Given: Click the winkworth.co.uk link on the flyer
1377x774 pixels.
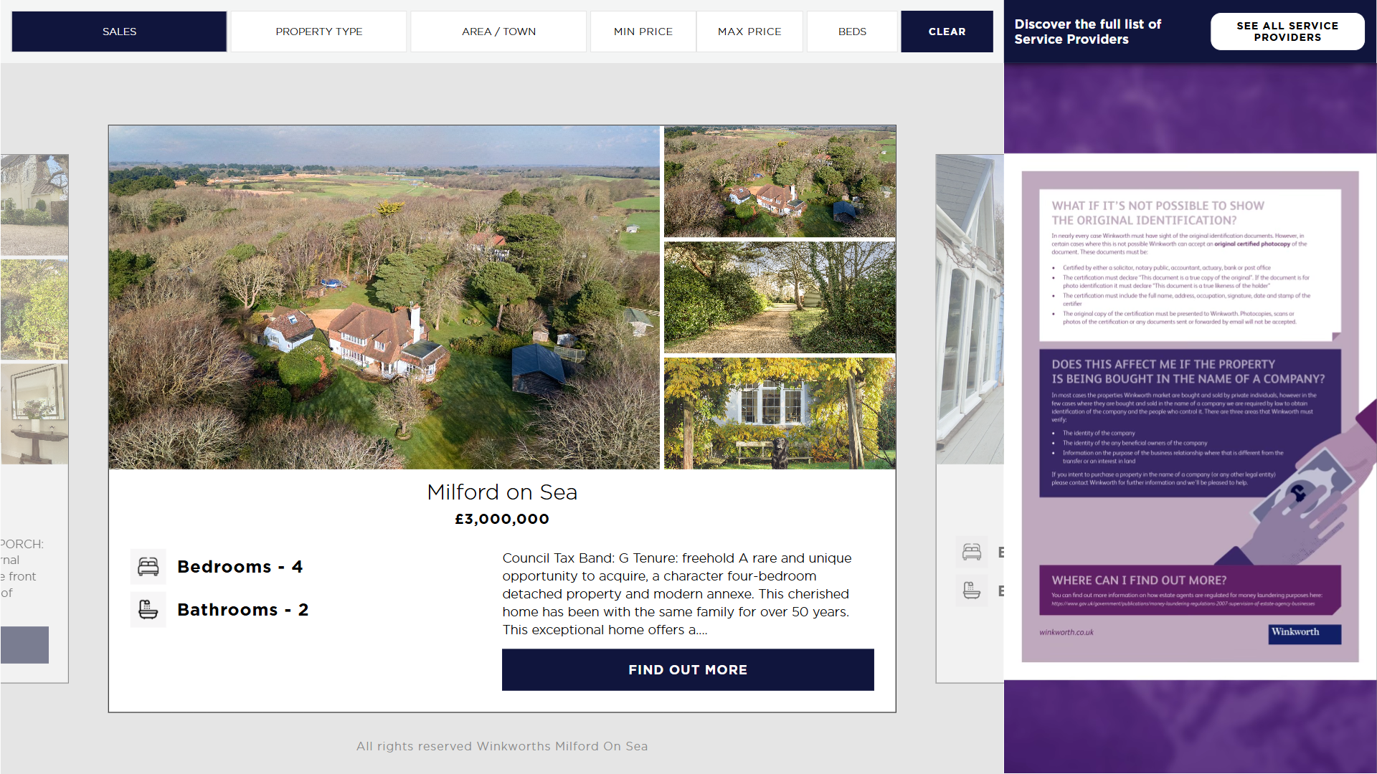Looking at the screenshot, I should coord(1066,632).
